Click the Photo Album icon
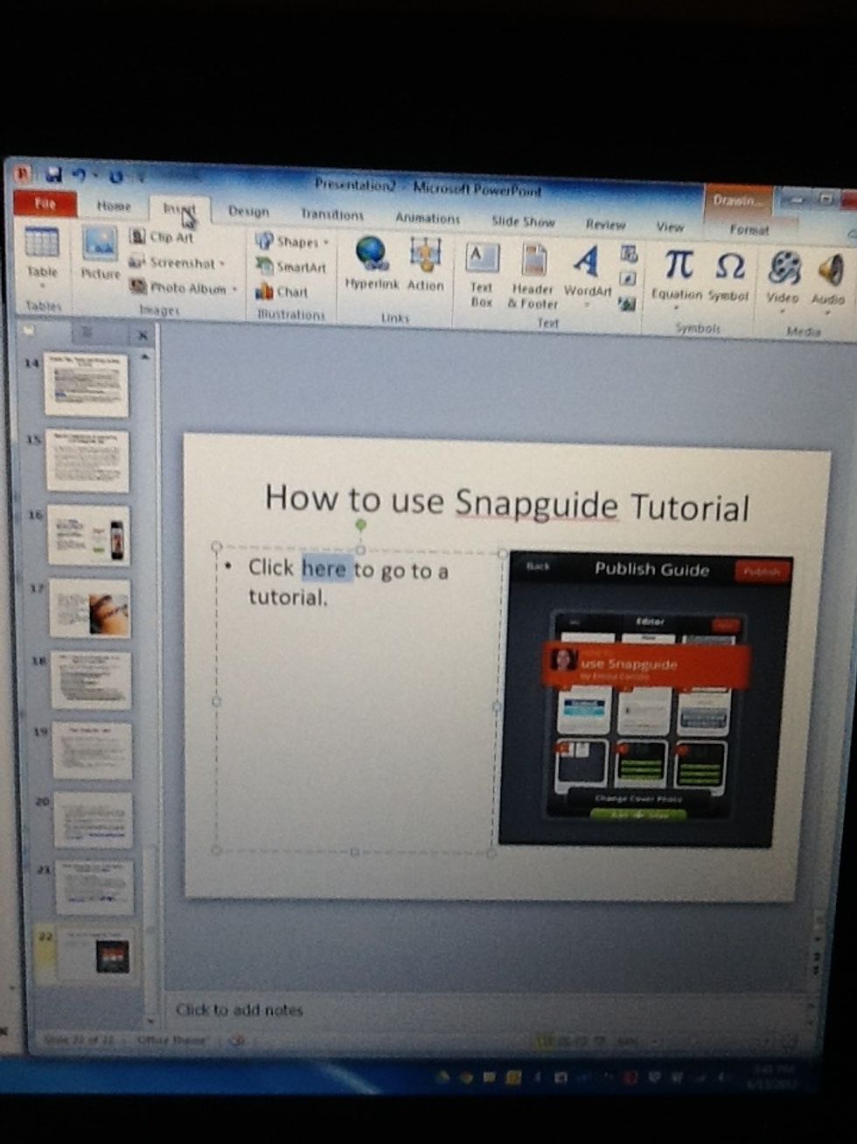The height and width of the screenshot is (1144, 857). (137, 286)
